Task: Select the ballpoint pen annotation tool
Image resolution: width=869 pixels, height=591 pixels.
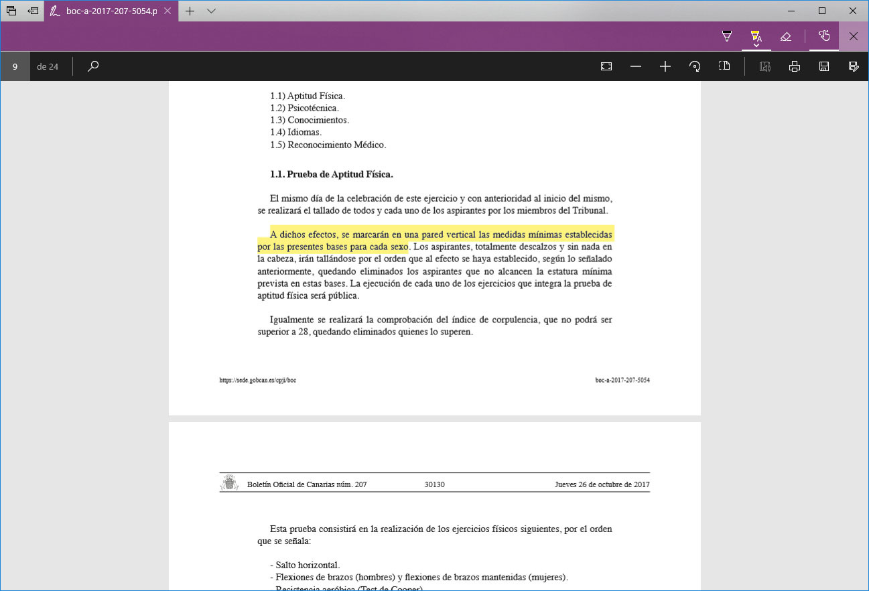Action: (x=726, y=36)
